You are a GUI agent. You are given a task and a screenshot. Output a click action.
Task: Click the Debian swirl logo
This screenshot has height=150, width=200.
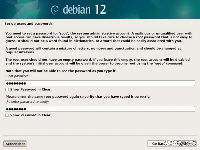click(54, 10)
